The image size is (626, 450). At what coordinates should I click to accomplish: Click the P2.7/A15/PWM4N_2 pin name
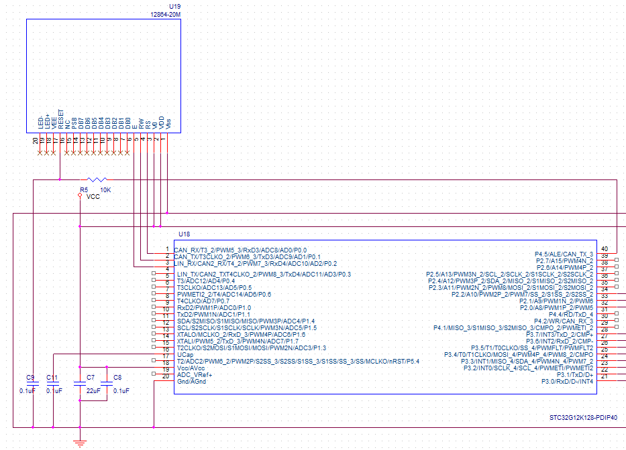point(564,261)
